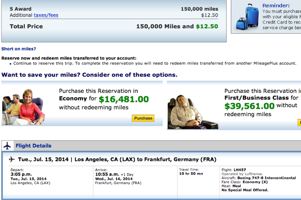Click the Reminder heading text
The width and height of the screenshot is (301, 200).
(x=276, y=6)
